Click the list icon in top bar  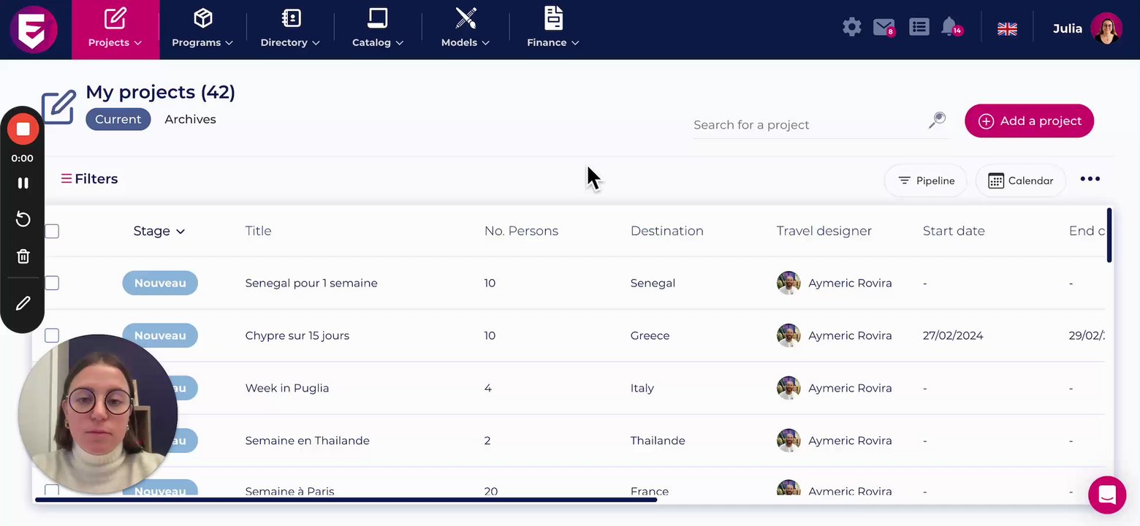click(919, 28)
